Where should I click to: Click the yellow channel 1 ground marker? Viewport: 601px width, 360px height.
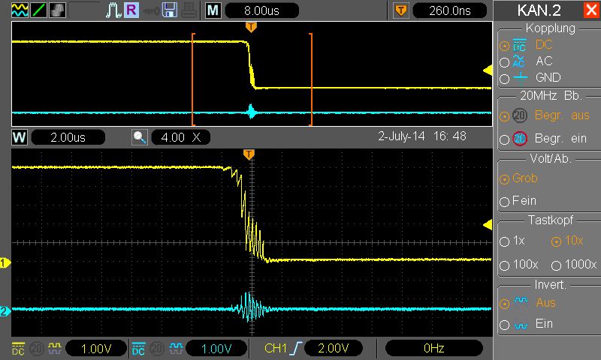point(5,262)
